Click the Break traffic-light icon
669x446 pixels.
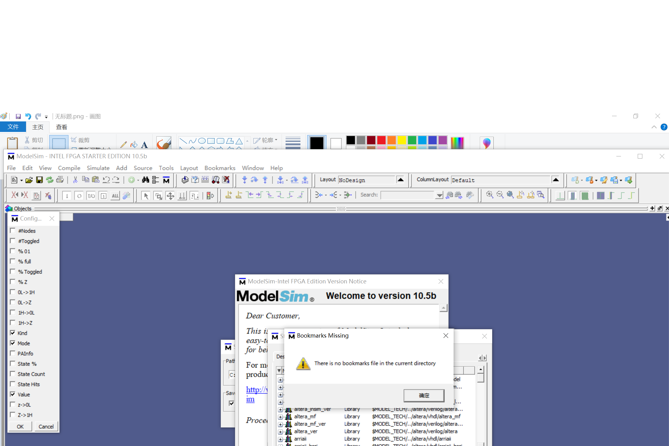pos(210,195)
